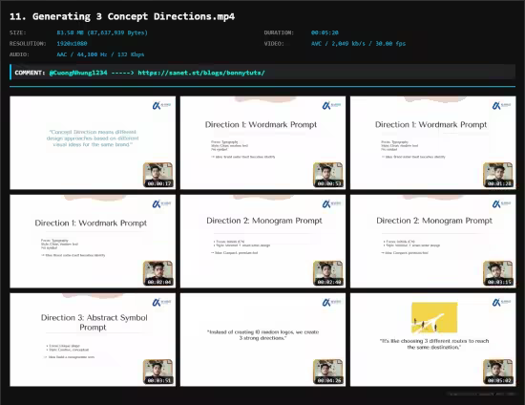The image size is (525, 405).
Task: Open the Abstract Symbol Prompt frame
Action: click(x=93, y=340)
